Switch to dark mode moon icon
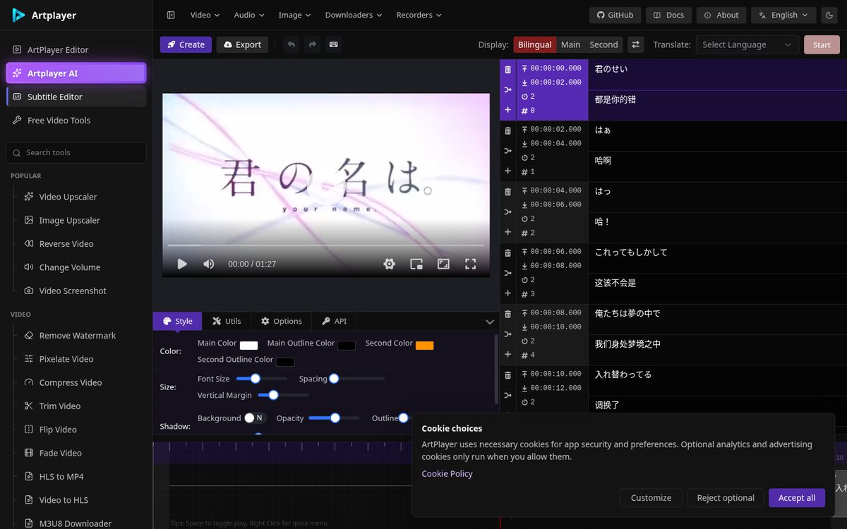847x529 pixels. pos(829,15)
